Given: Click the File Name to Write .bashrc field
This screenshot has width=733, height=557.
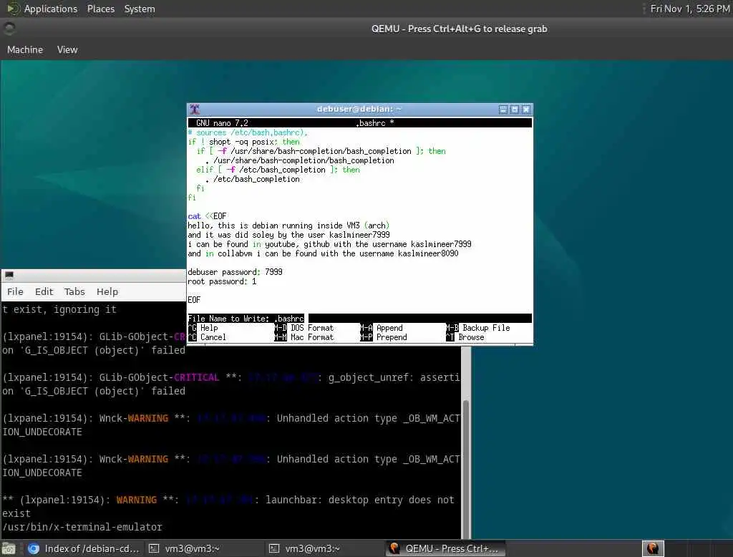Looking at the screenshot, I should click(359, 319).
